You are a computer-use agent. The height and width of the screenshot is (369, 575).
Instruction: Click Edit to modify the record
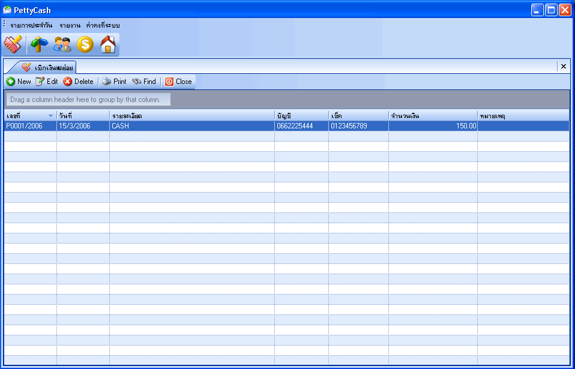47,82
